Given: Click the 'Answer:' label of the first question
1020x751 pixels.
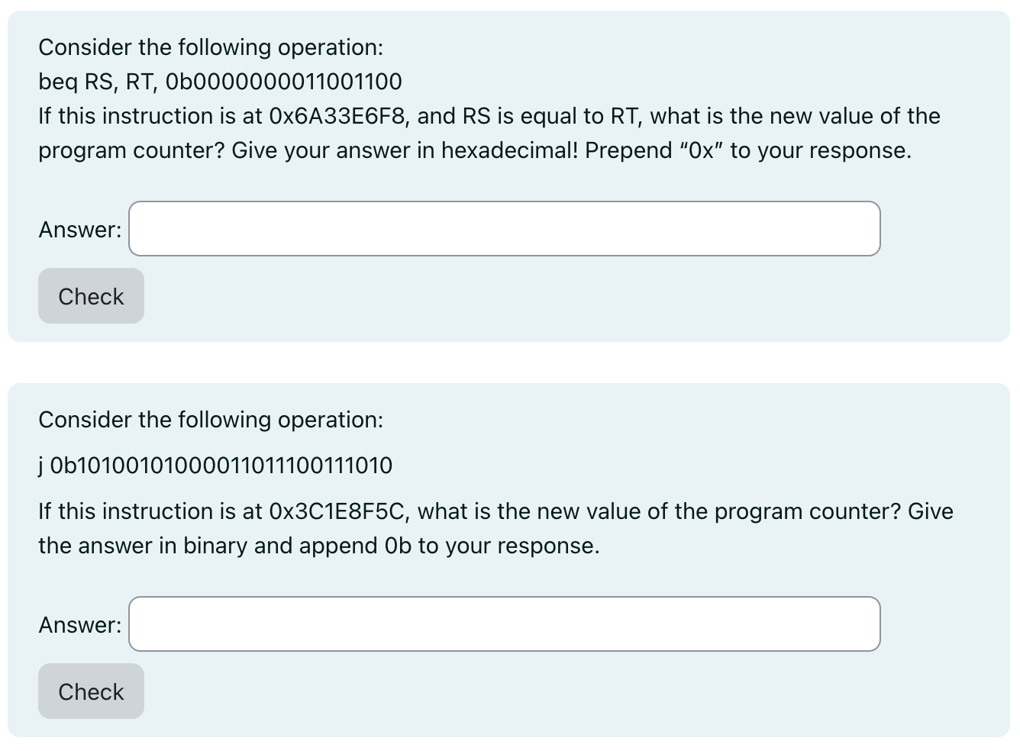Looking at the screenshot, I should click(79, 229).
